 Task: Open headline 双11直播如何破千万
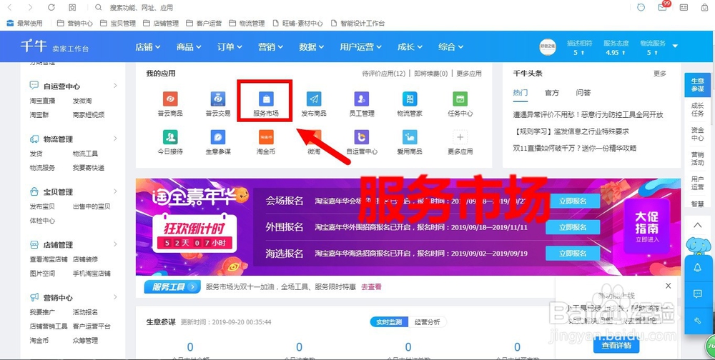pyautogui.click(x=575, y=148)
